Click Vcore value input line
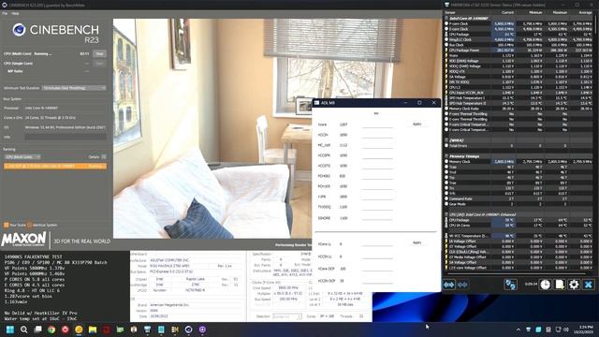 377,125
